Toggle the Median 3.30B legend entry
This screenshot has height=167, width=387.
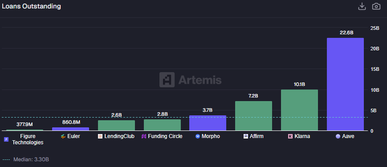coord(26,159)
